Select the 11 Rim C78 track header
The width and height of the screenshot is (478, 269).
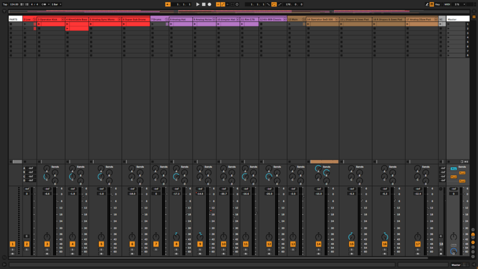tap(249, 19)
